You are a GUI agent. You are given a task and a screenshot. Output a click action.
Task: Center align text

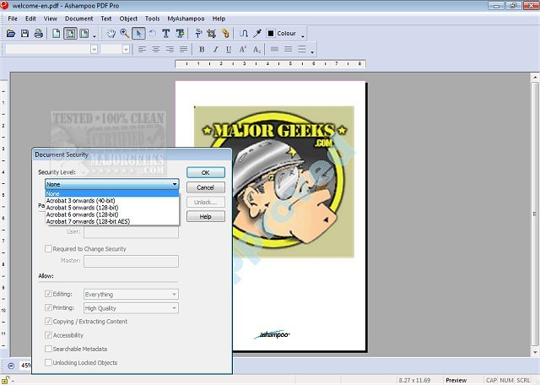[x=155, y=50]
